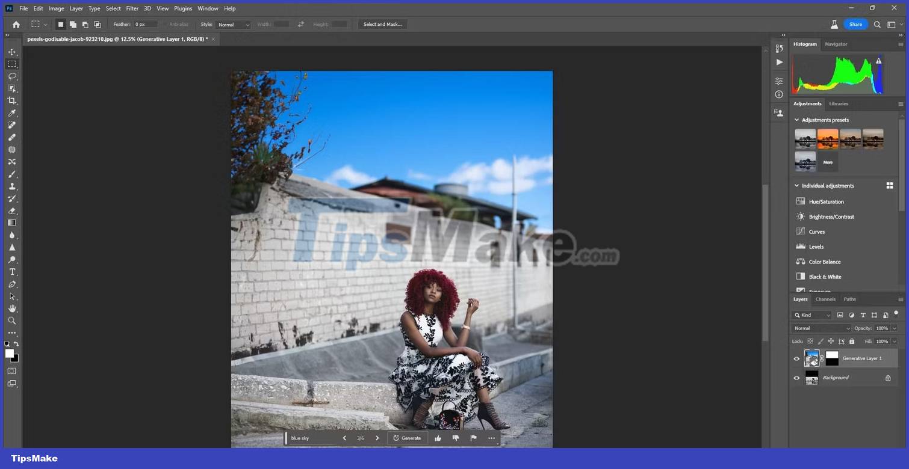Open the layer blending mode dropdown
Image resolution: width=909 pixels, height=469 pixels.
click(x=821, y=328)
